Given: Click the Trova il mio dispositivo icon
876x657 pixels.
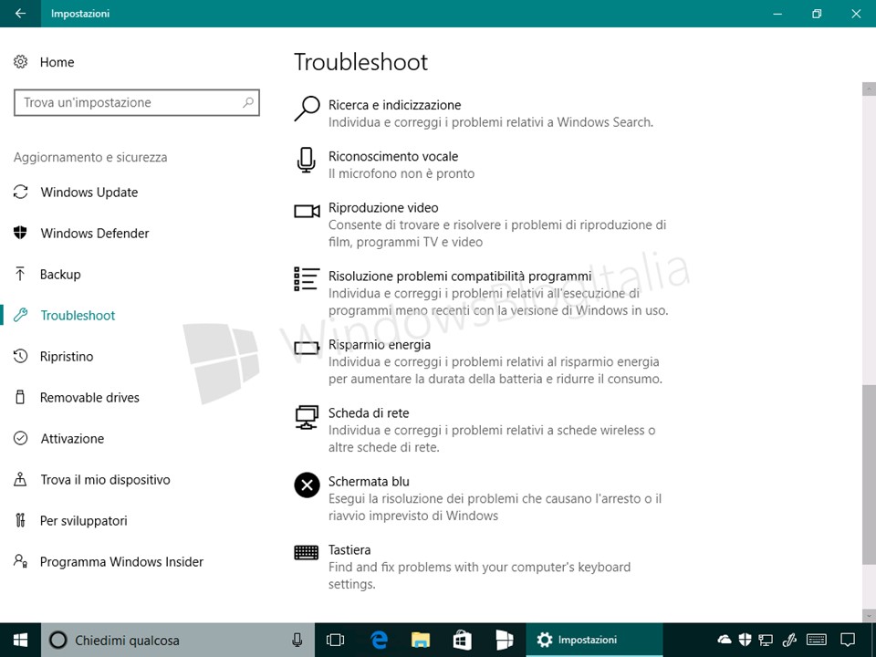Looking at the screenshot, I should pyautogui.click(x=21, y=479).
